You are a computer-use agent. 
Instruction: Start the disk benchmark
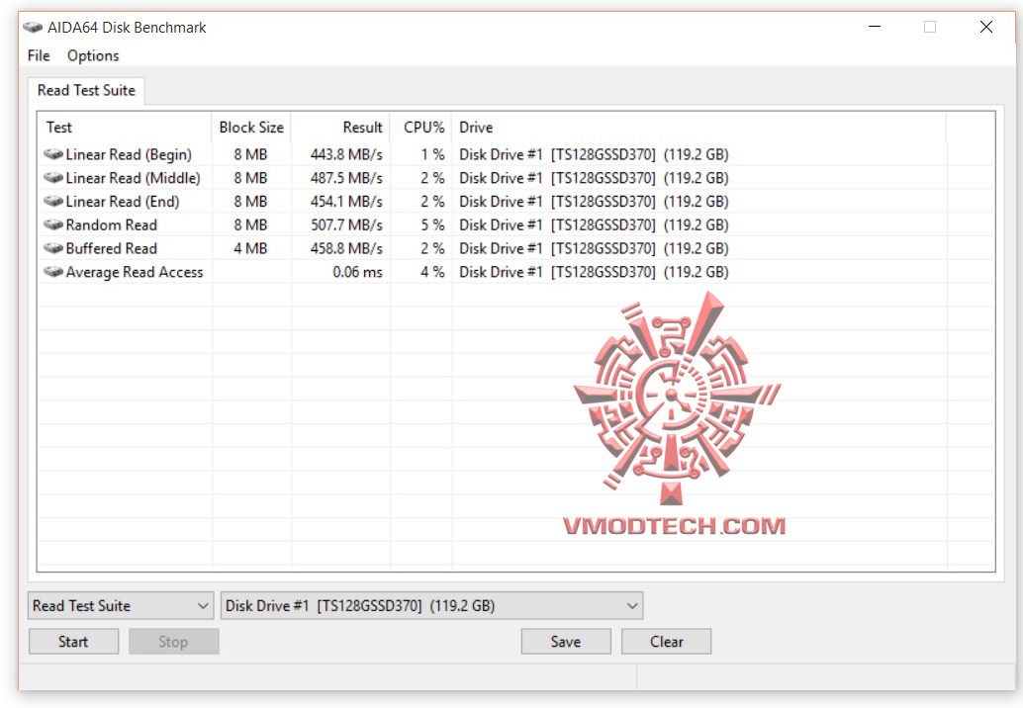[x=74, y=642]
